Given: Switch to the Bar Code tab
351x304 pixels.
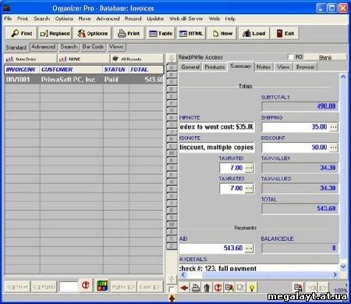Looking at the screenshot, I should pyautogui.click(x=93, y=47).
